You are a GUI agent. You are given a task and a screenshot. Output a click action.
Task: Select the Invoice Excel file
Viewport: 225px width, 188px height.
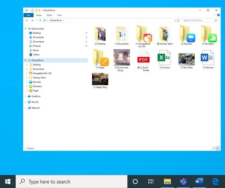164,59
